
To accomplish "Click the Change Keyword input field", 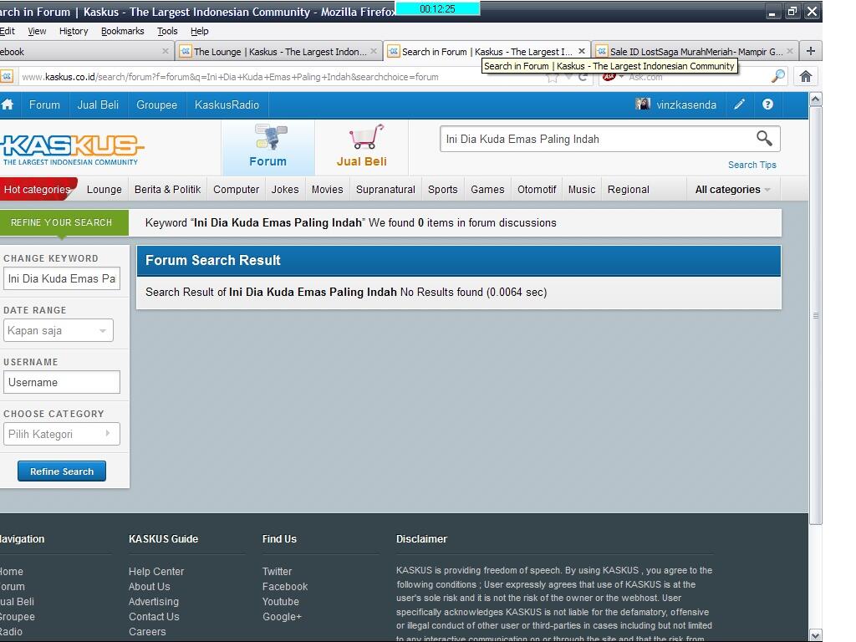I will coord(62,278).
